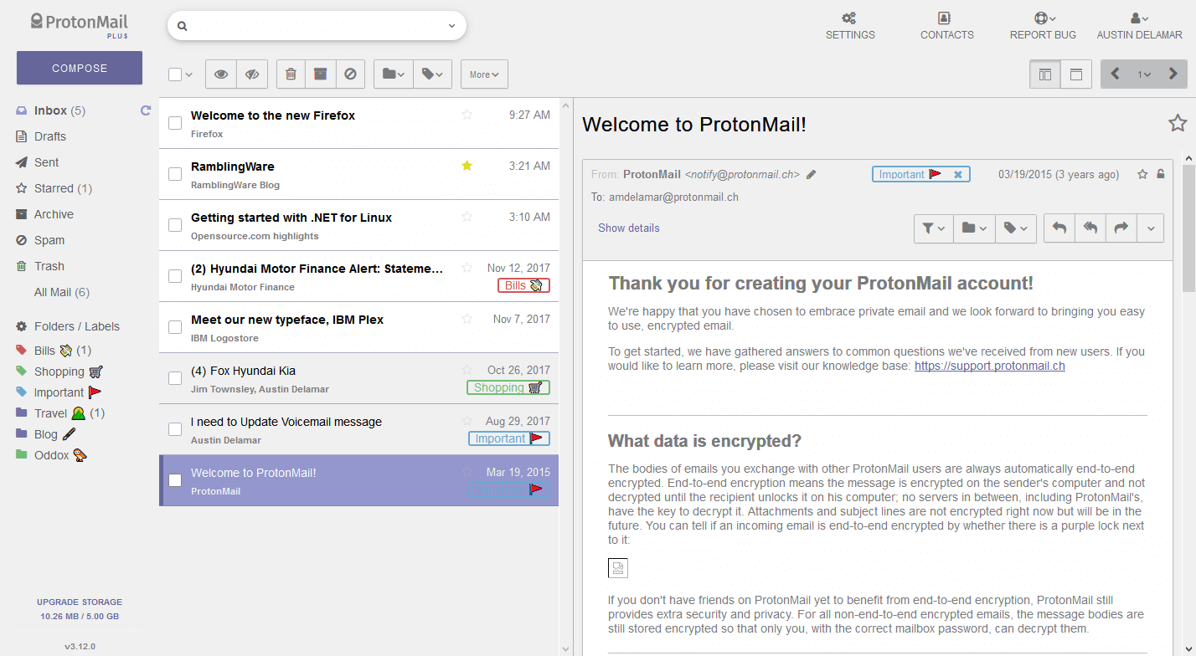
Task: Open Report Bug menu
Action: (x=1043, y=26)
